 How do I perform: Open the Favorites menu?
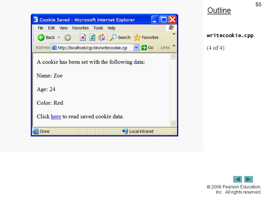[x=81, y=28]
